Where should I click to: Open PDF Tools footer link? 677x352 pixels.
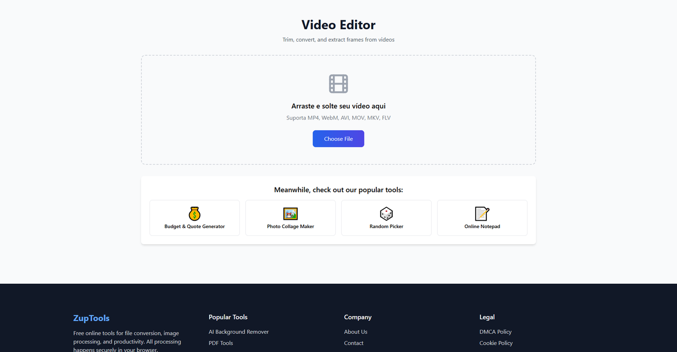click(x=221, y=343)
